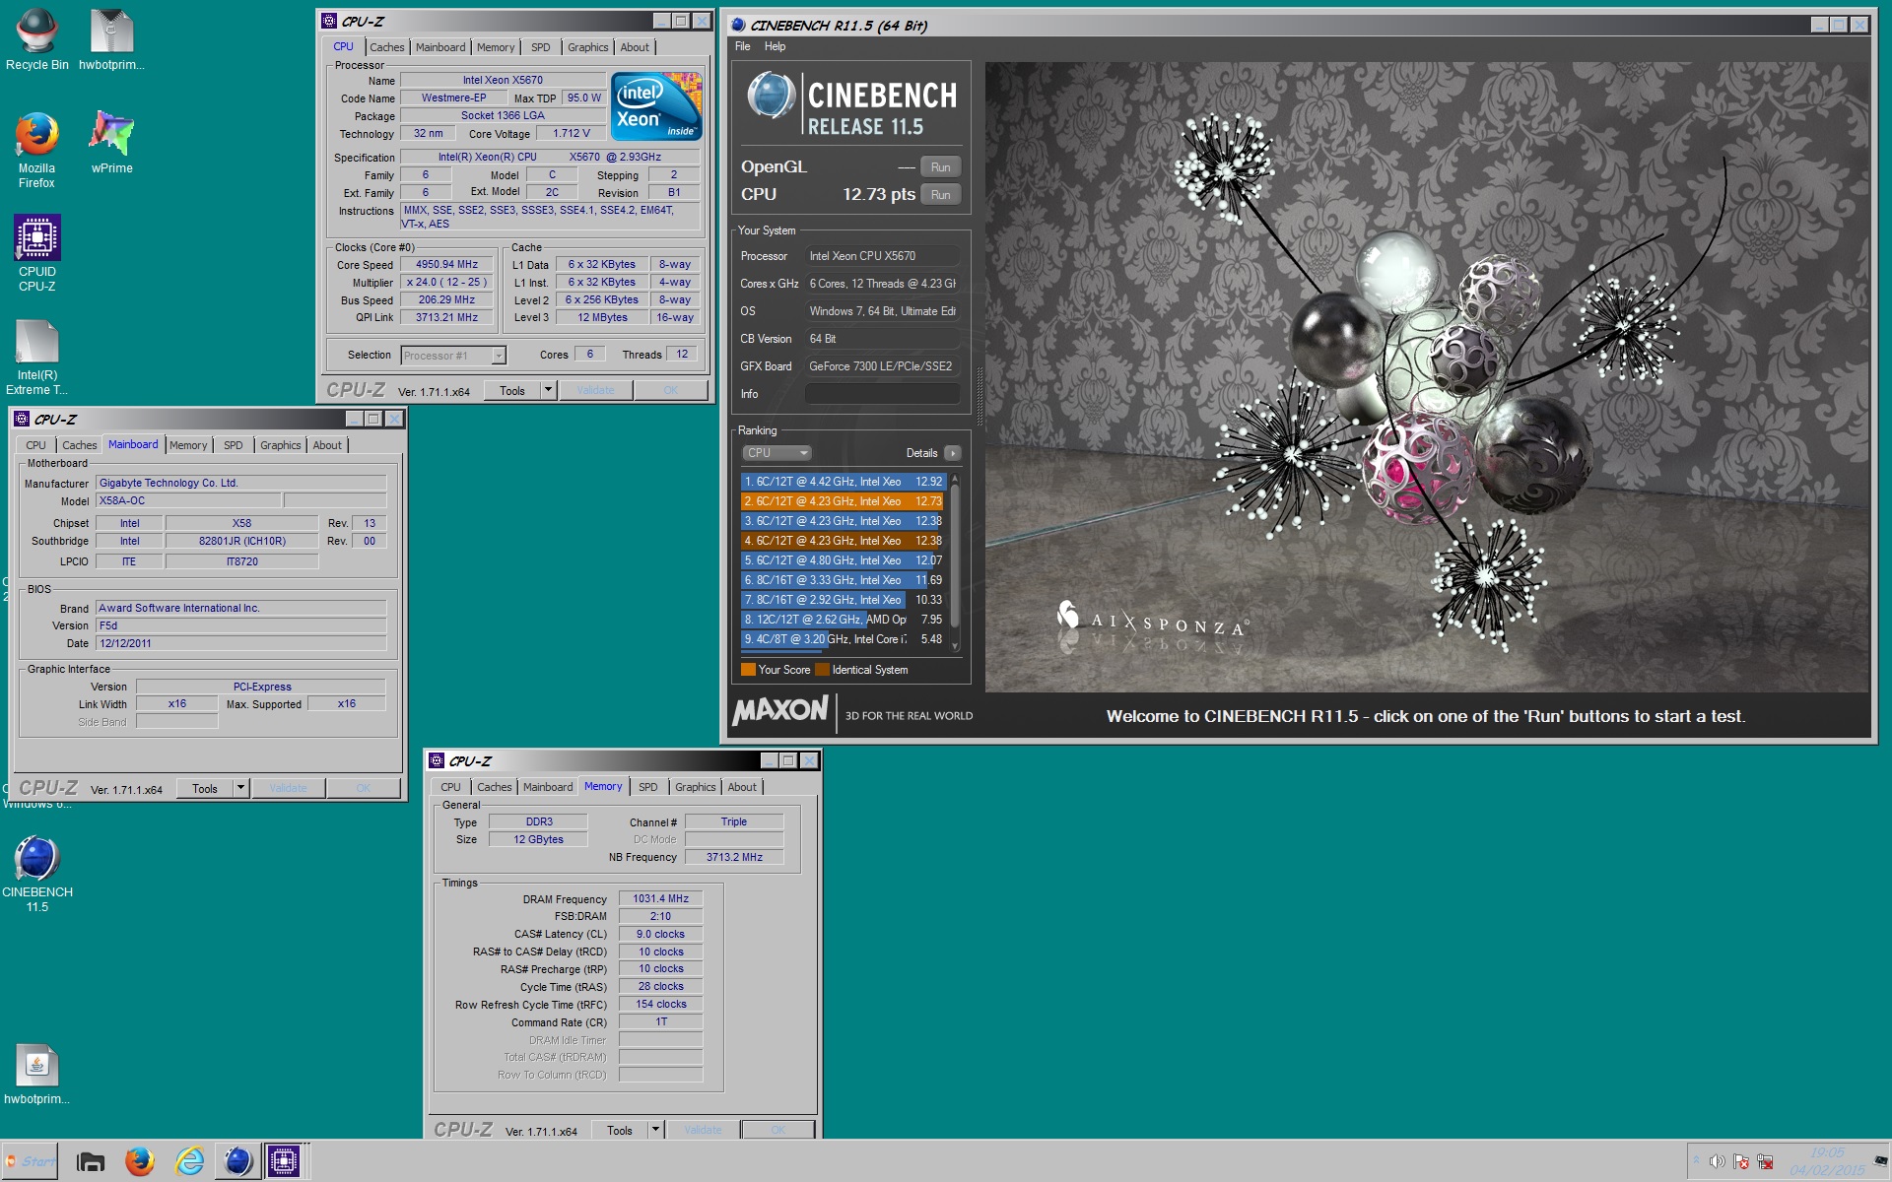Screen dimensions: 1892x1182
Task: Expand the Tools dropdown arrow in Memory CPU-Z window
Action: 655,1131
